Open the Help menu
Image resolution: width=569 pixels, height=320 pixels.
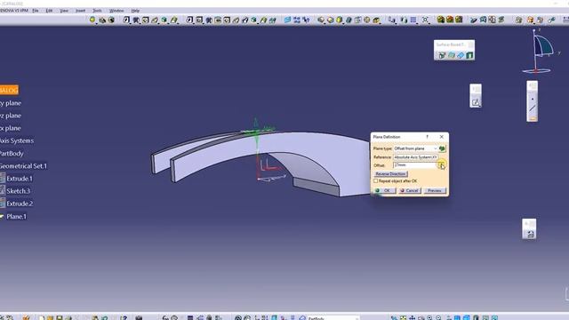135,11
